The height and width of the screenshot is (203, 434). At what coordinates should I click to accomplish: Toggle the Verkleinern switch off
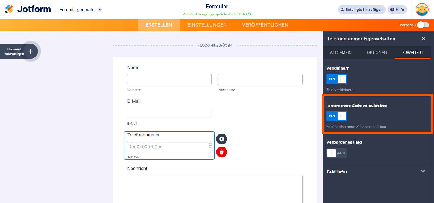(x=336, y=79)
